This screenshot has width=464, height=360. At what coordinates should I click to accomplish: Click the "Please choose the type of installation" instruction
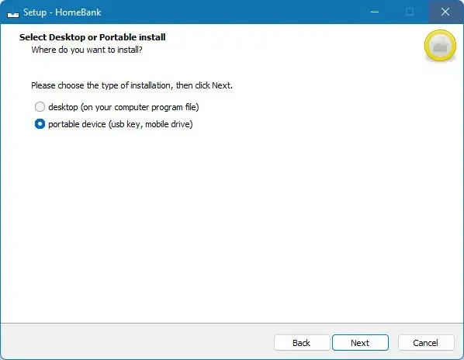pyautogui.click(x=132, y=85)
